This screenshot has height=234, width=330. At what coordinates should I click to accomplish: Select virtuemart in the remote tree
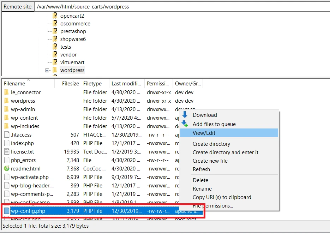click(72, 62)
